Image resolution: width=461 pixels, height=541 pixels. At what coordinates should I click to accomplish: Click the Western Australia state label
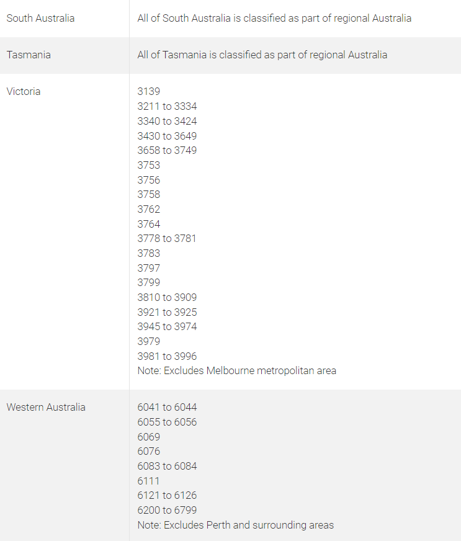[46, 407]
